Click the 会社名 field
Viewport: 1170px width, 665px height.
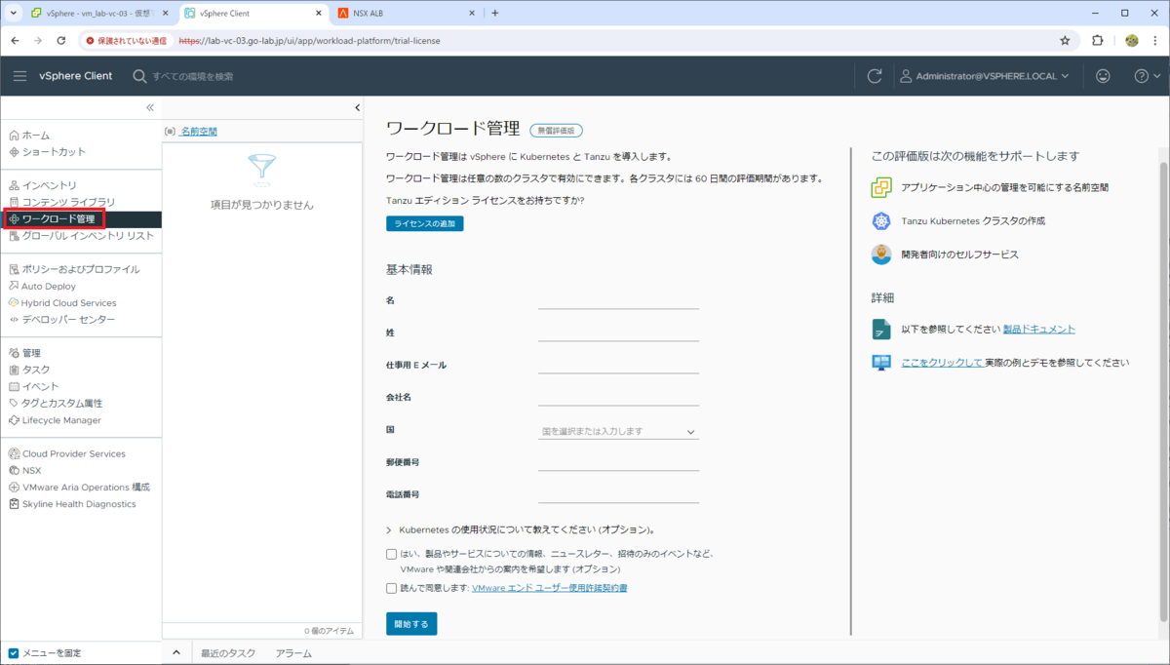tap(618, 396)
